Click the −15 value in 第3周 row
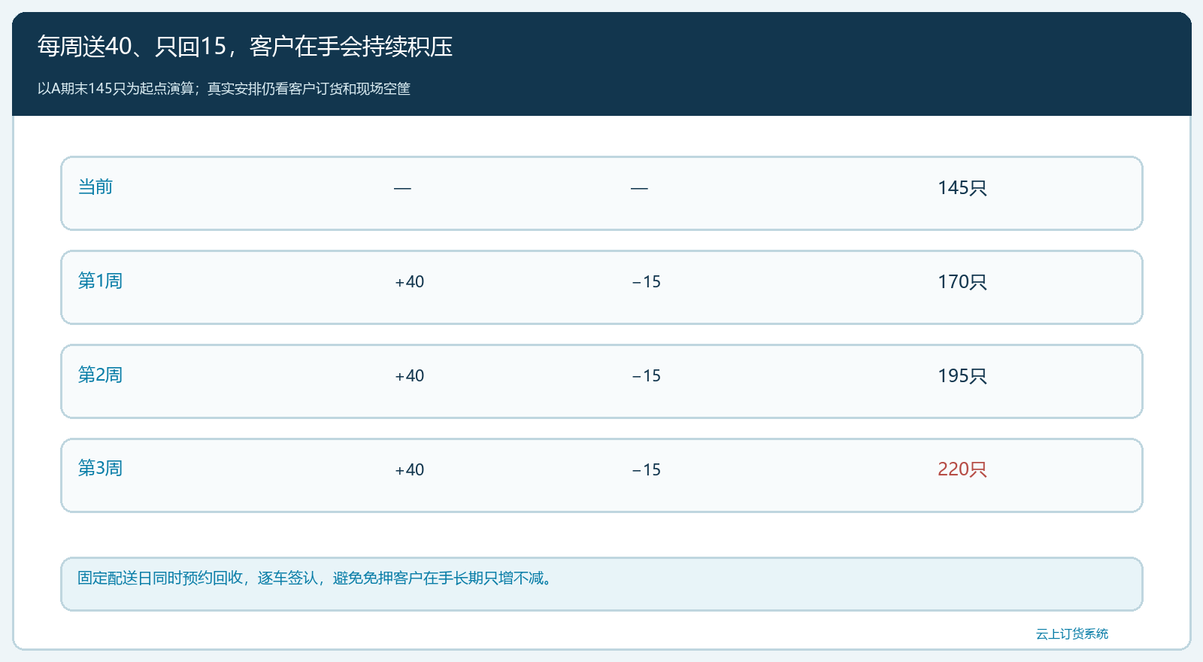1203x662 pixels. 646,470
